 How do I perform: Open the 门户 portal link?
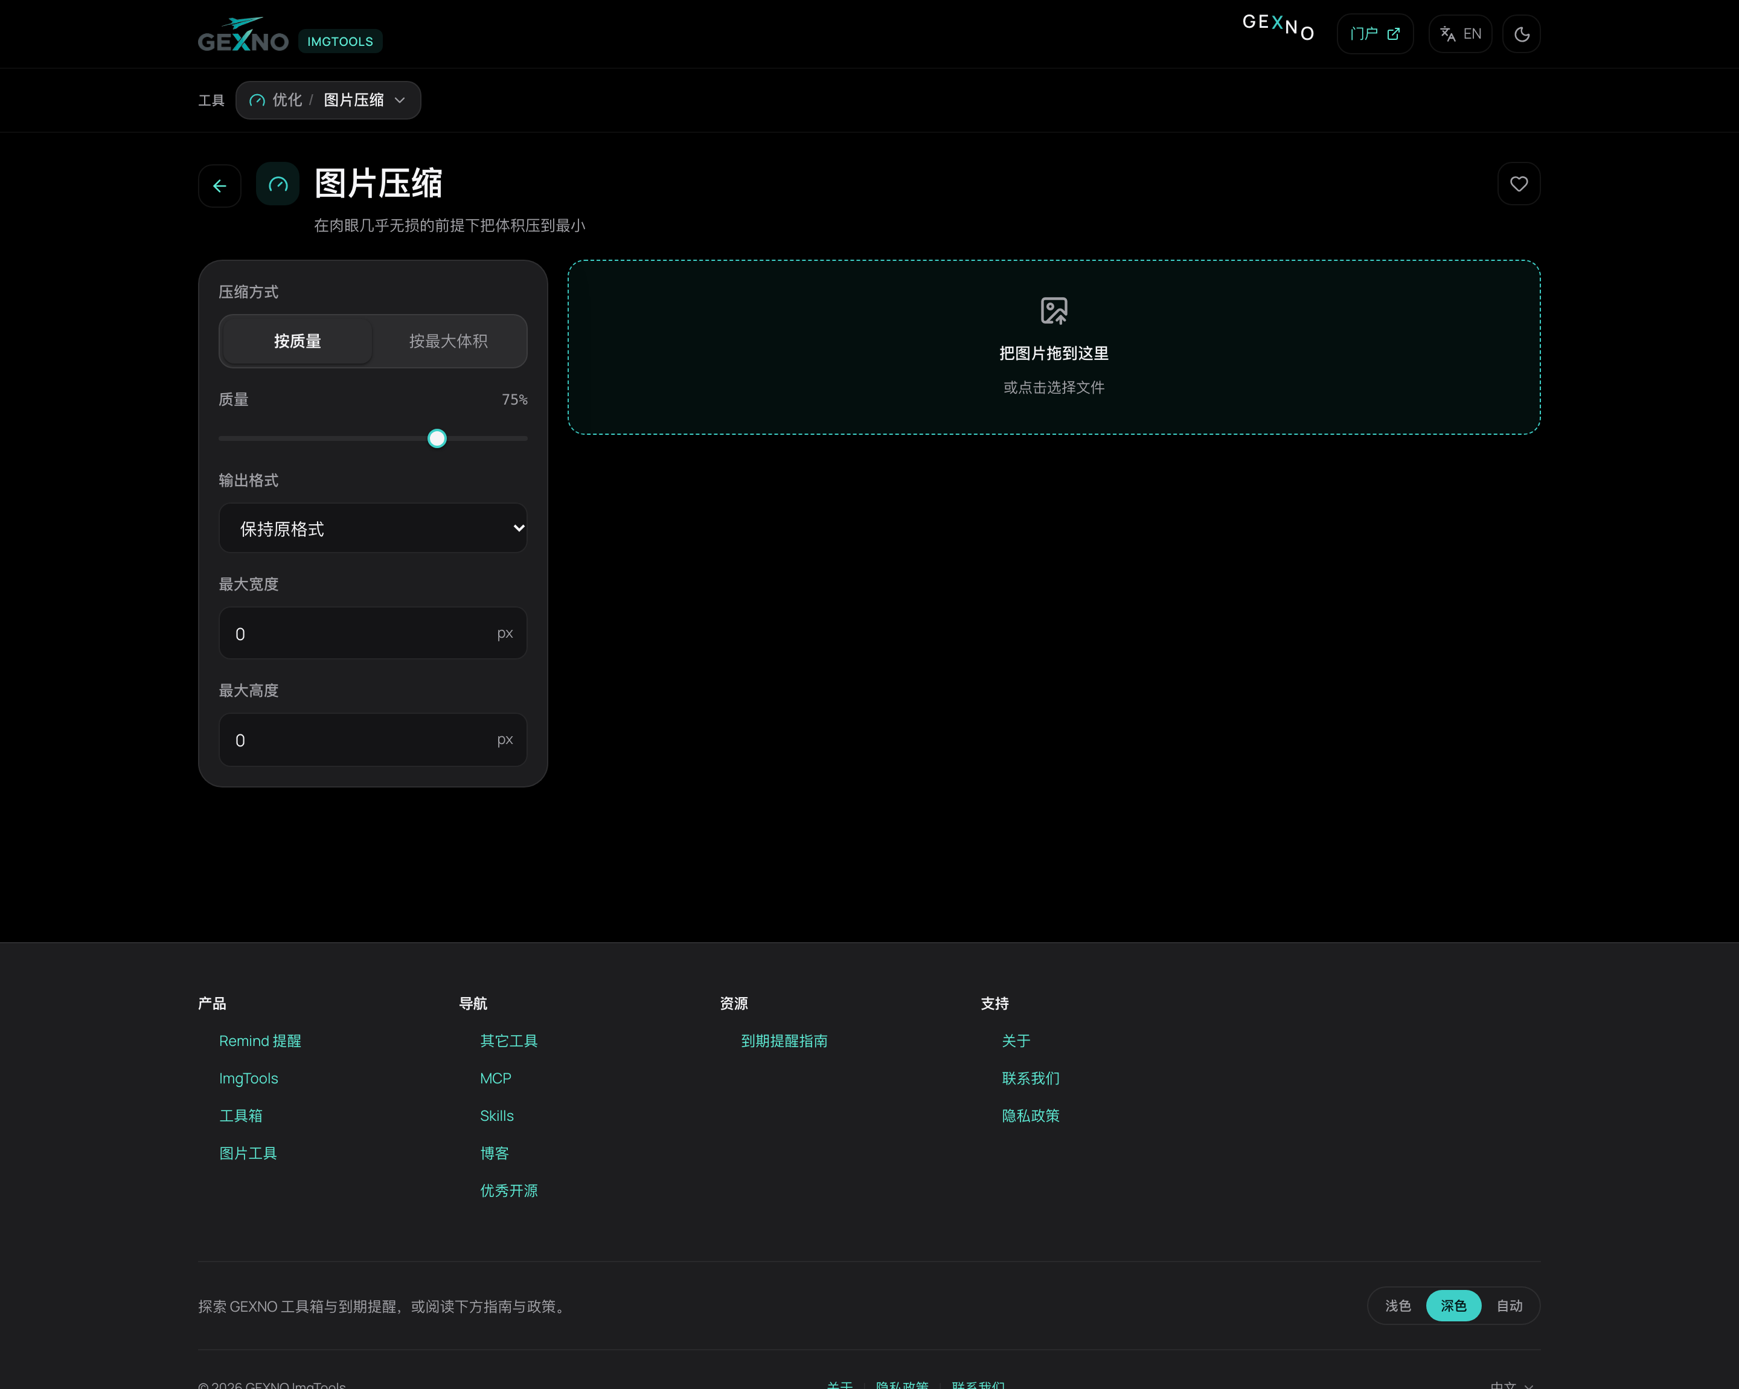1374,34
